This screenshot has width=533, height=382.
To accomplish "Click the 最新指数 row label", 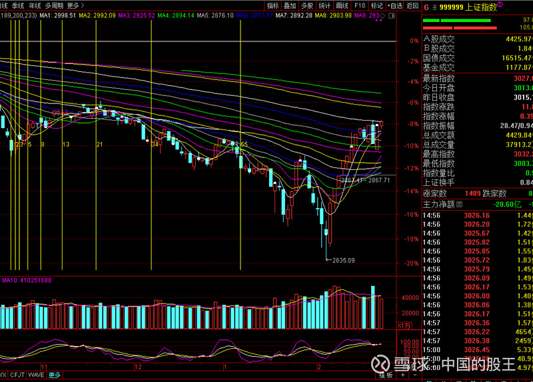I will [438, 78].
